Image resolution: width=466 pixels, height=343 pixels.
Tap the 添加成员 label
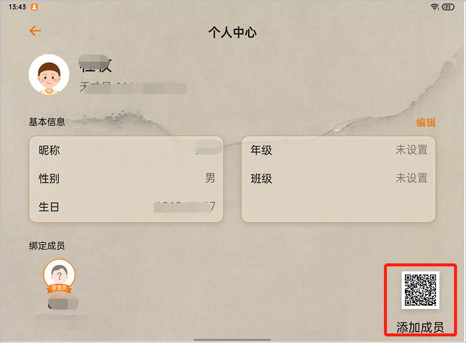coord(420,327)
